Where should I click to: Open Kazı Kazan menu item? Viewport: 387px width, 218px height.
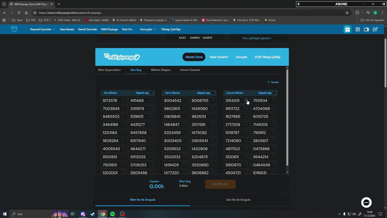point(67,29)
